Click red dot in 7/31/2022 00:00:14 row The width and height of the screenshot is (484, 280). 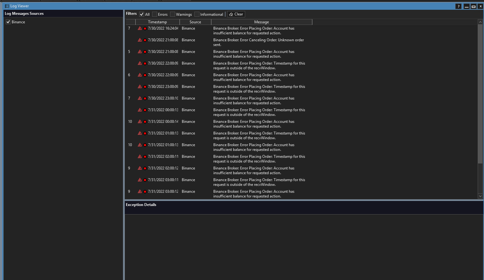[x=145, y=122]
